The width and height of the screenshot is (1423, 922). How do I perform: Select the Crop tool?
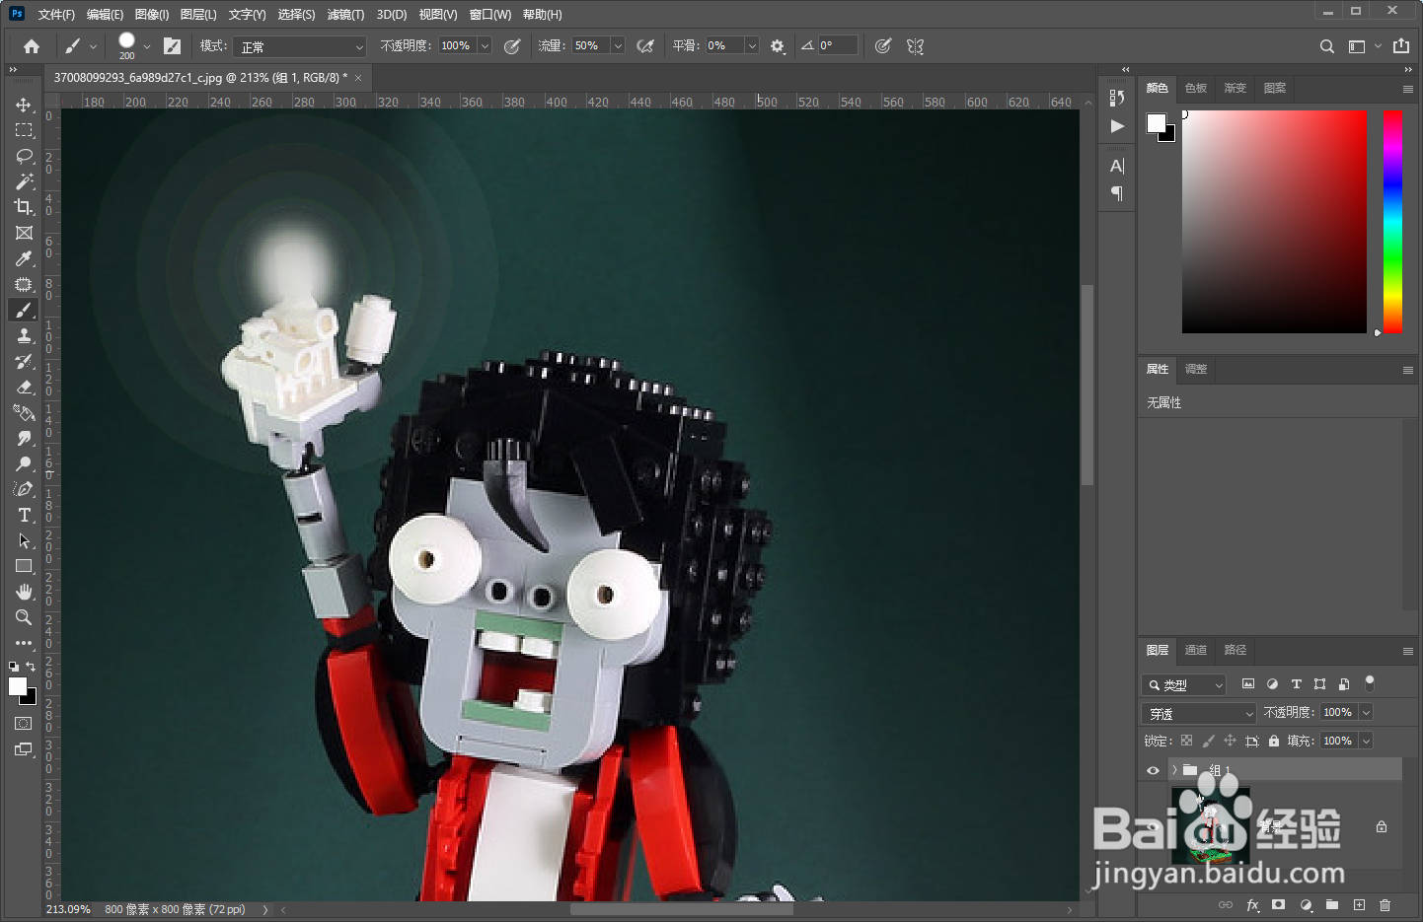point(24,207)
